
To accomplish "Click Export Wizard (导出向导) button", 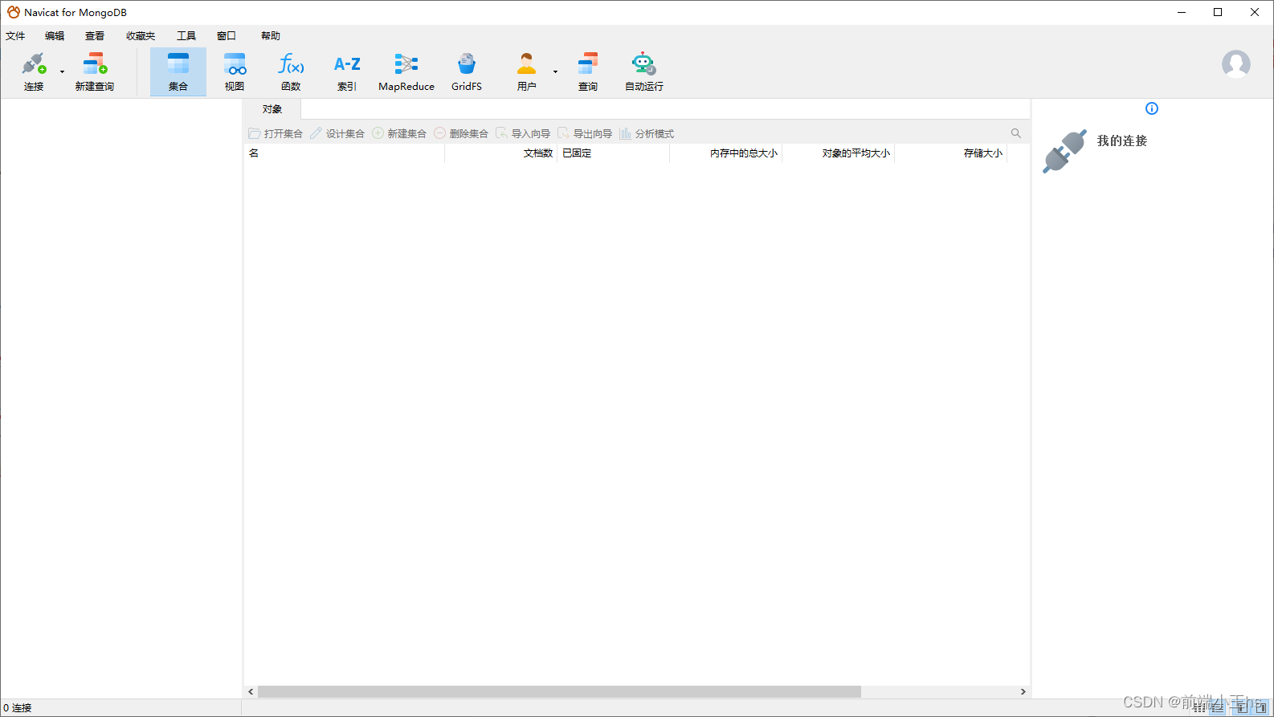I will coord(585,133).
